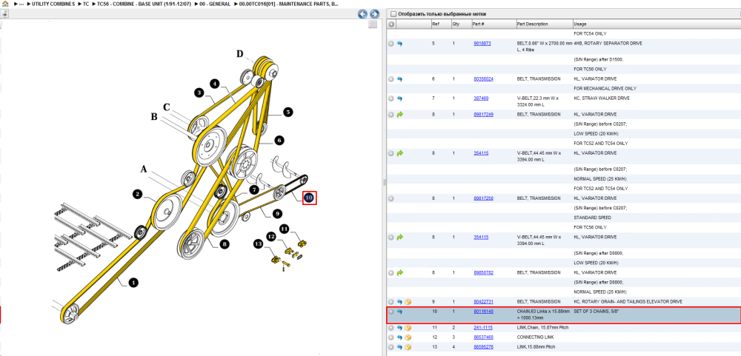This screenshot has height=356, width=741.
Task: Click the green arrow icon for part 89817249
Action: (400, 114)
